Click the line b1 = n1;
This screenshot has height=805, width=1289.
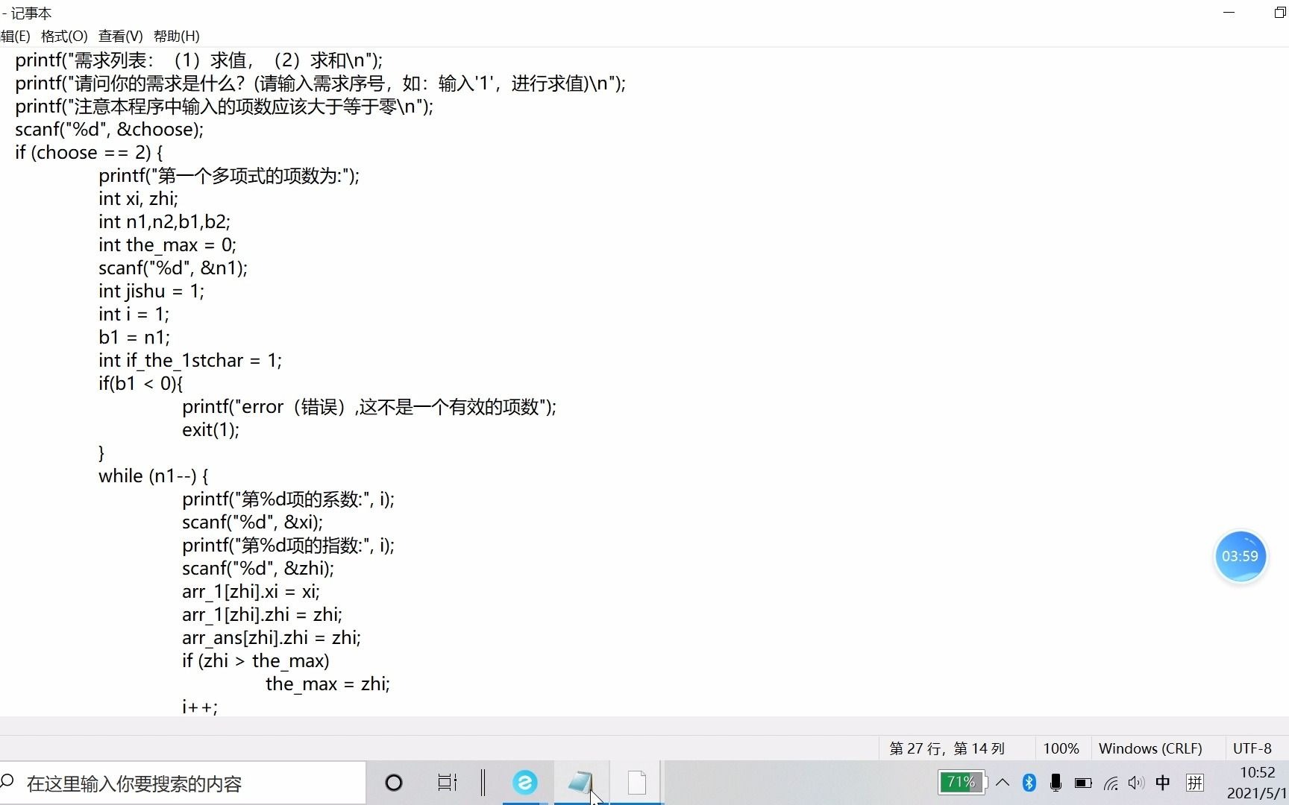pos(134,337)
